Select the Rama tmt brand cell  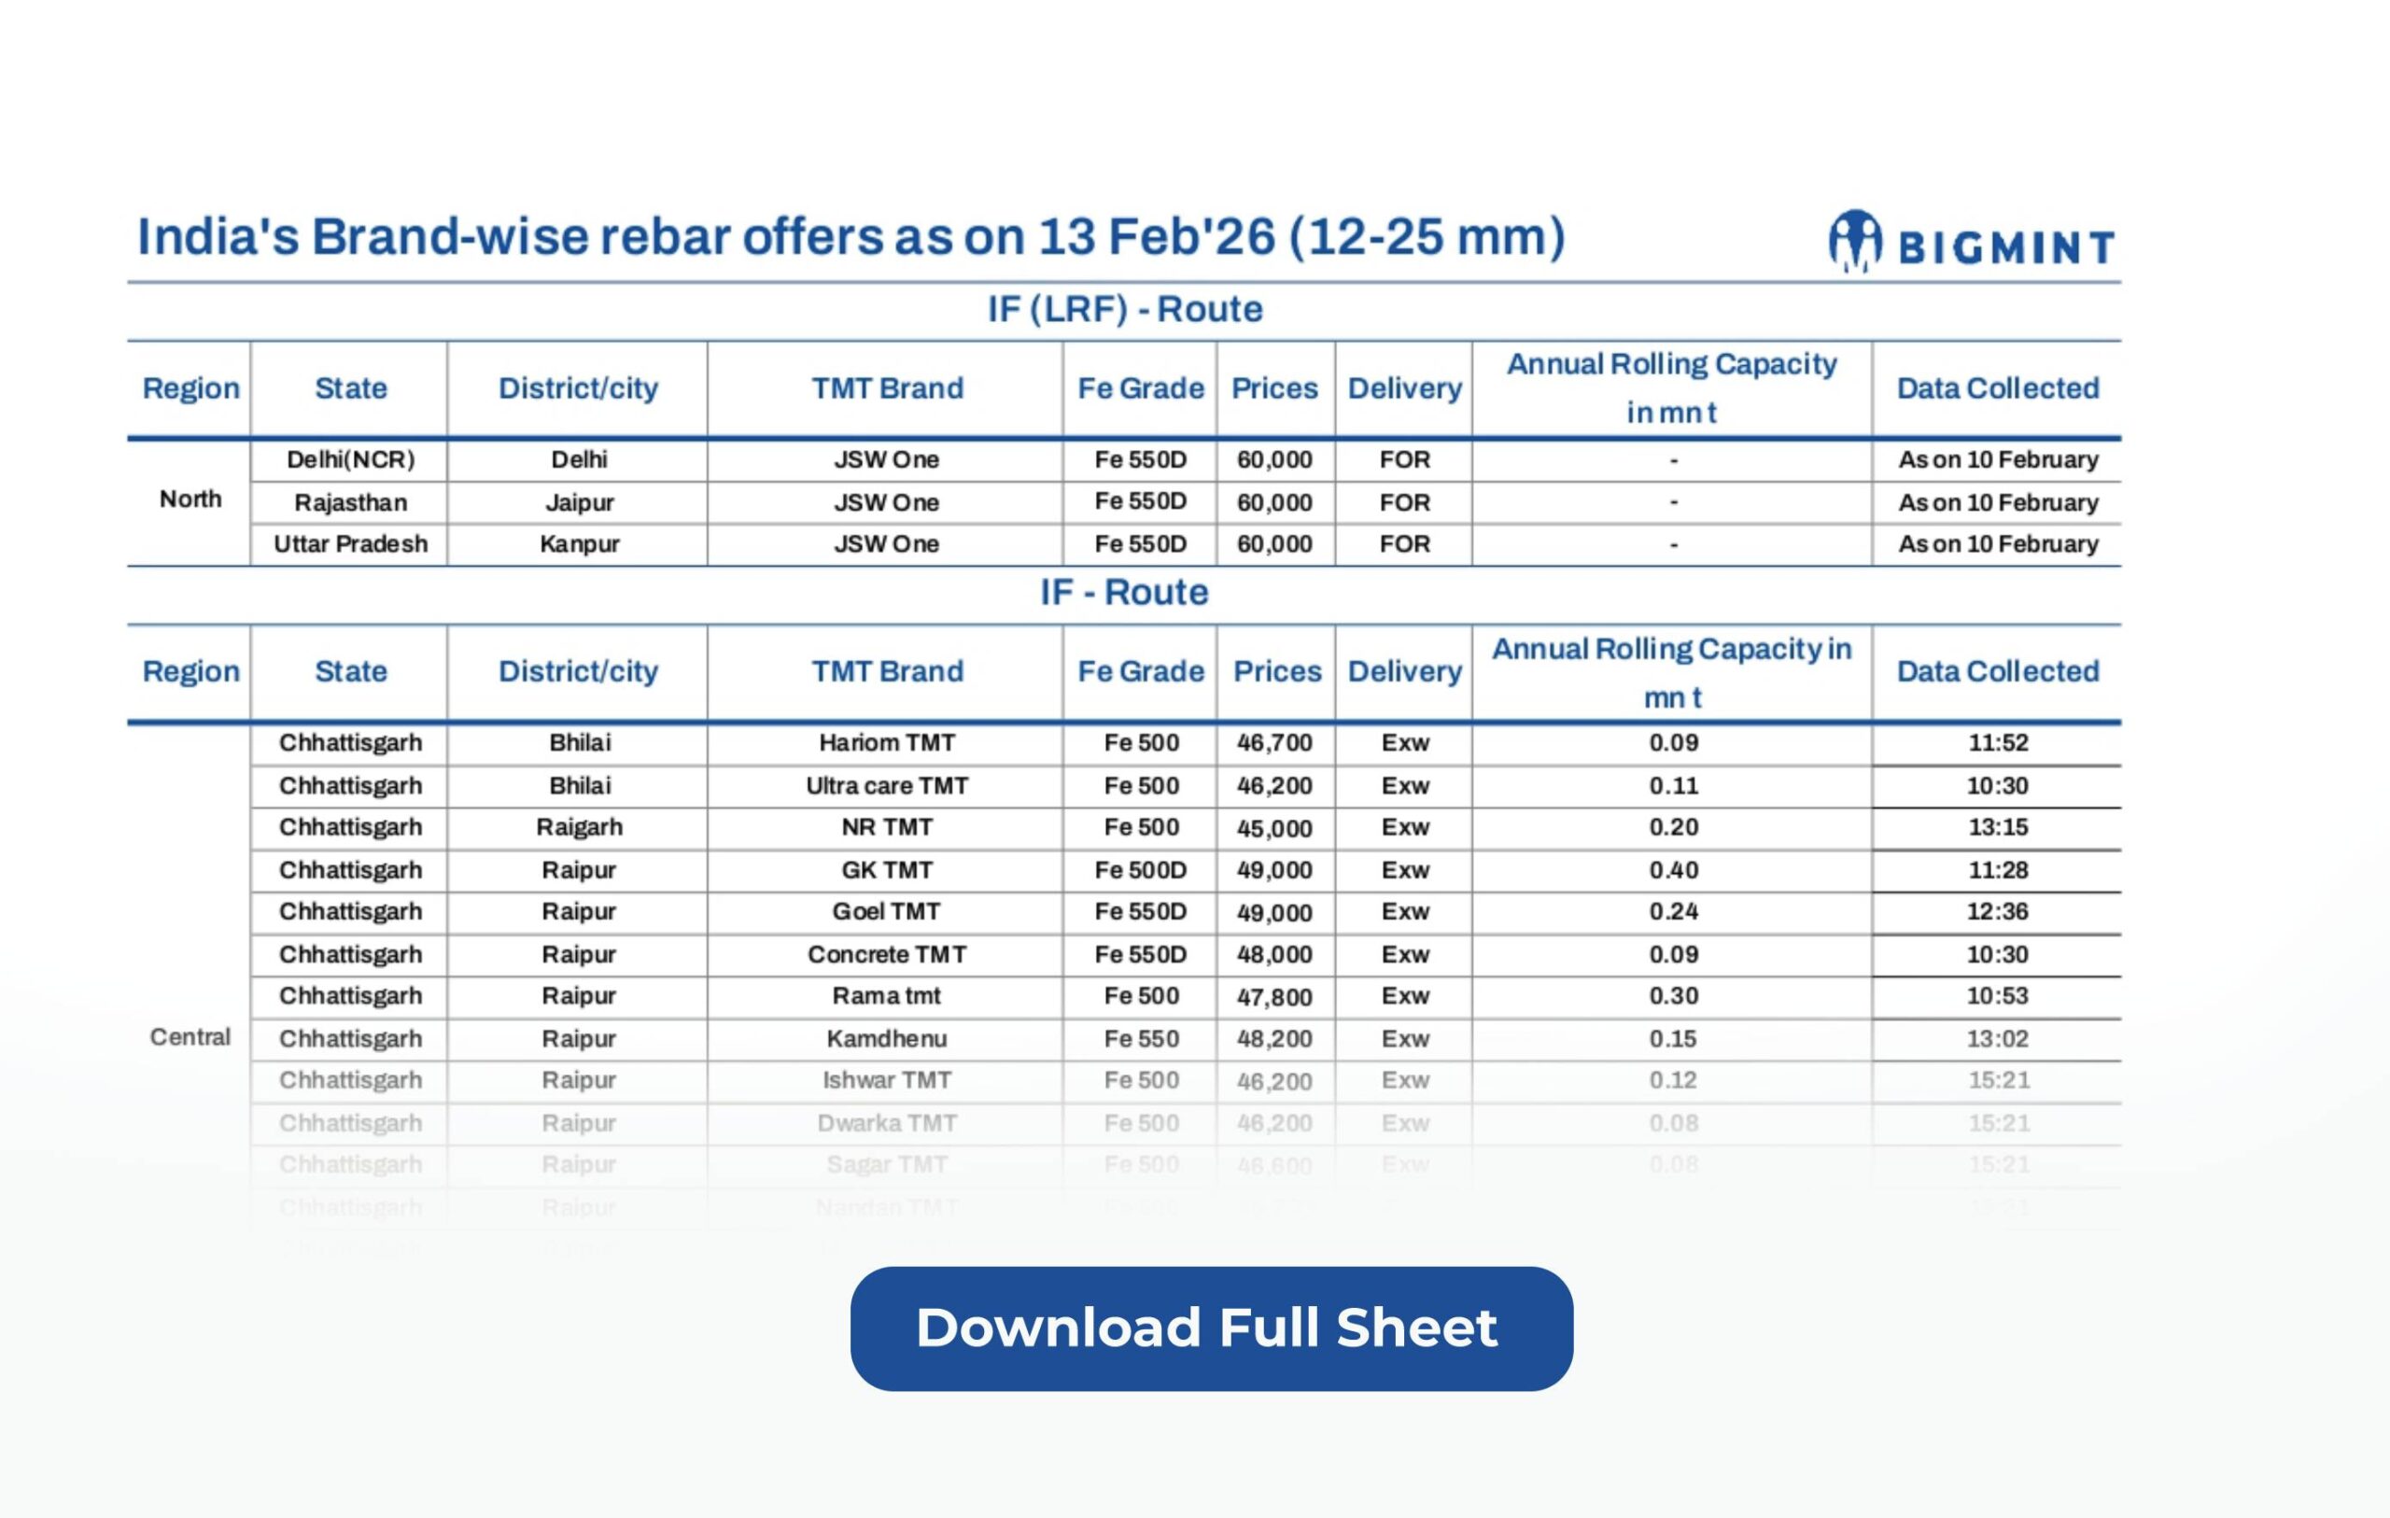pos(885,996)
